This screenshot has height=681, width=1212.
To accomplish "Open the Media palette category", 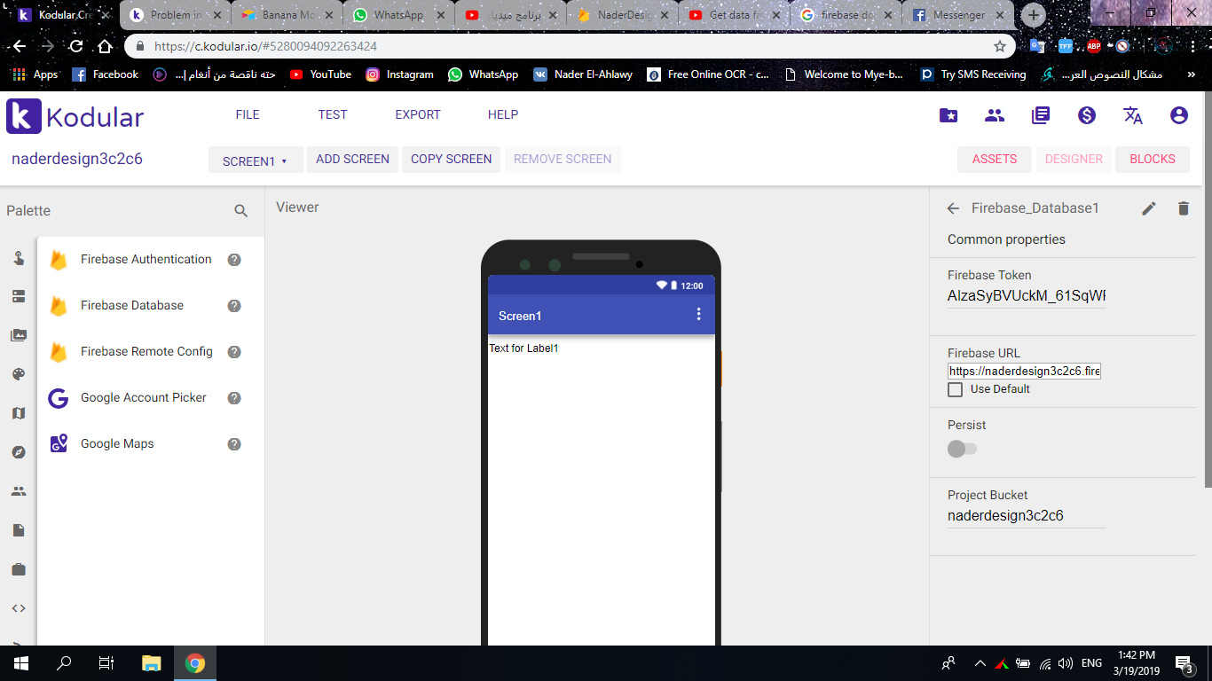I will pos(19,335).
